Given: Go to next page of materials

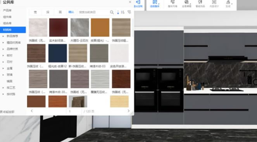Looking at the screenshot, I should coord(129,111).
